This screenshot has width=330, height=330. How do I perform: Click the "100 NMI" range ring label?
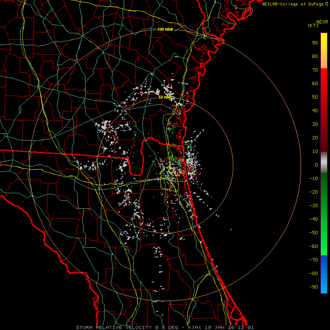tap(165, 29)
